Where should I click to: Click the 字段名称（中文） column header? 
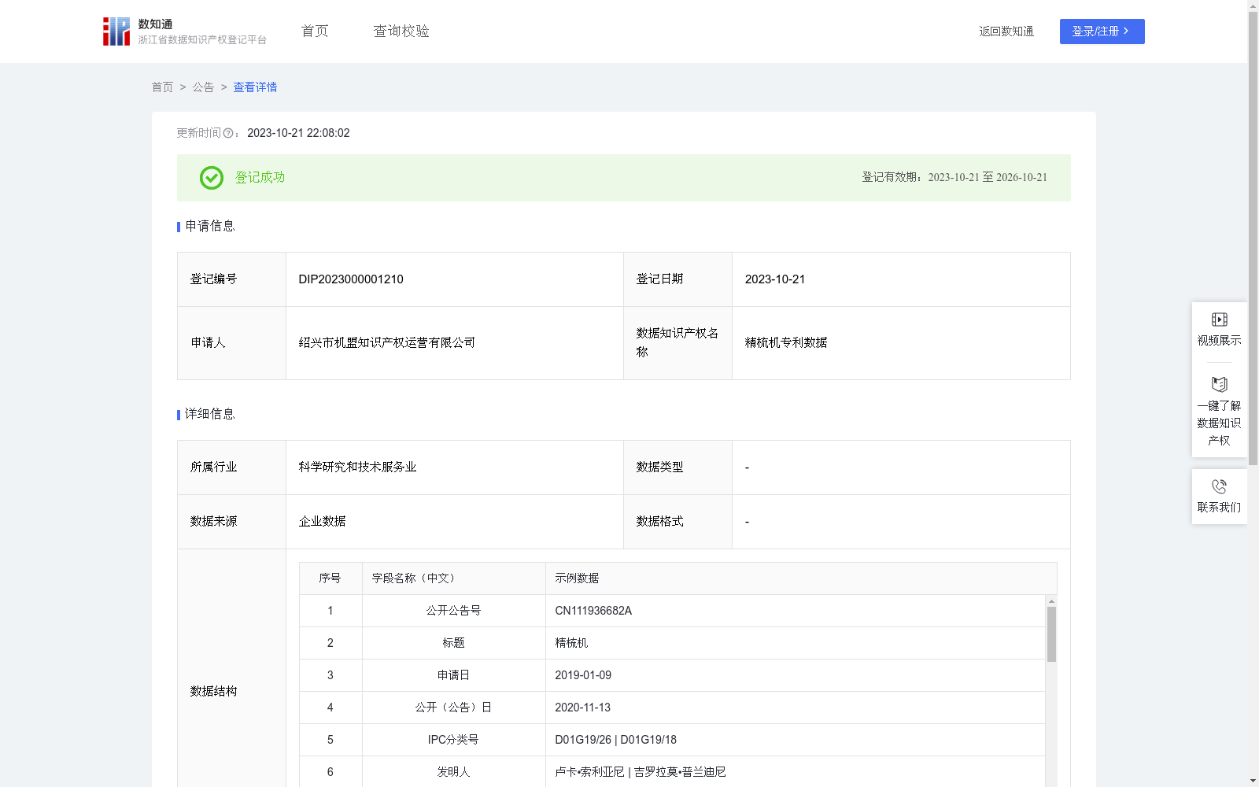pyautogui.click(x=454, y=578)
